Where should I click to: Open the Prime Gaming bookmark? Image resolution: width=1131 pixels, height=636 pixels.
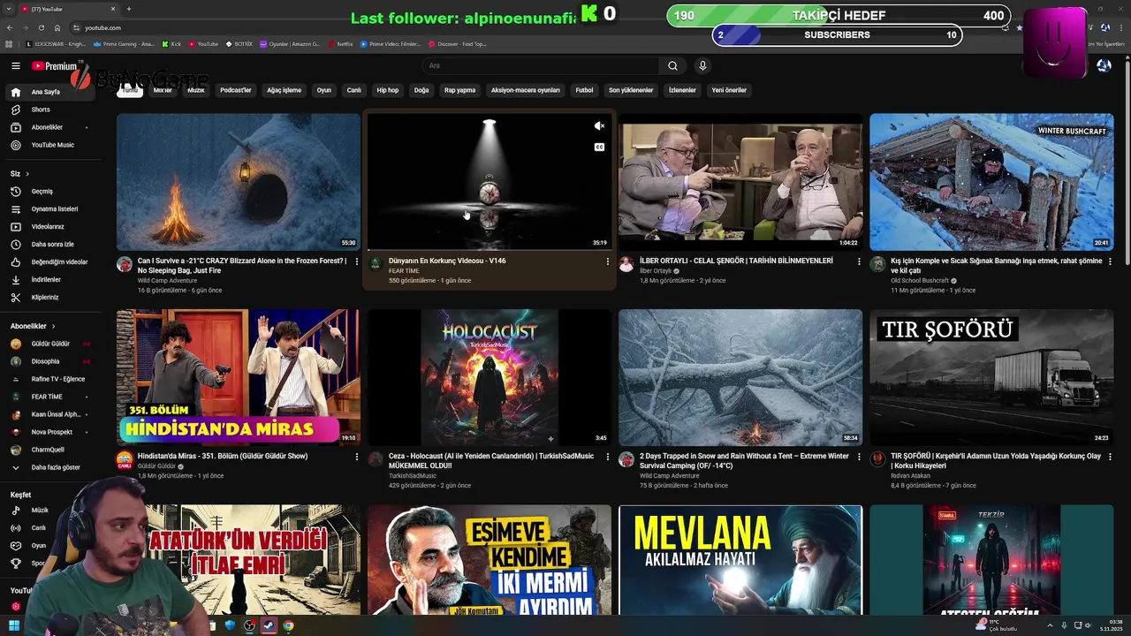124,44
